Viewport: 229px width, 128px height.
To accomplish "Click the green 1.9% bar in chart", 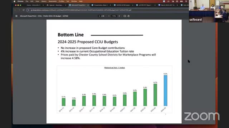I will pyautogui.click(x=74, y=103).
